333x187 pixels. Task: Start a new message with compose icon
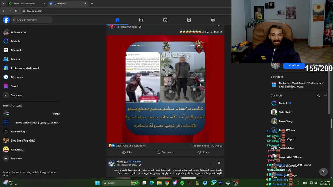point(323,172)
